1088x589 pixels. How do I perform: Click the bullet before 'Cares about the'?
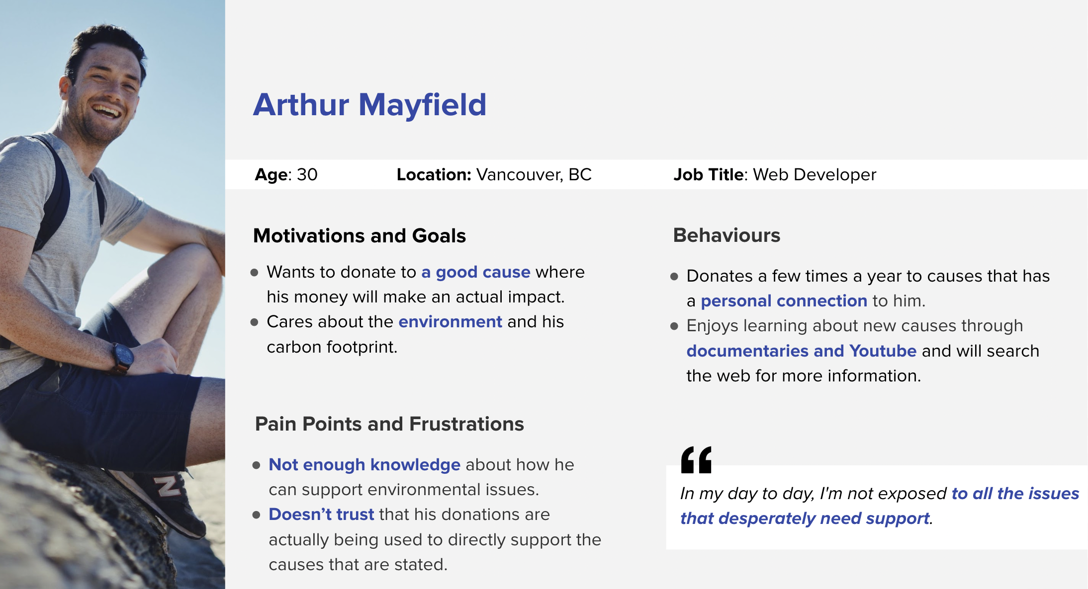click(x=255, y=322)
